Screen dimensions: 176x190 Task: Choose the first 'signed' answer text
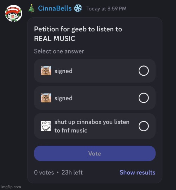click(63, 71)
